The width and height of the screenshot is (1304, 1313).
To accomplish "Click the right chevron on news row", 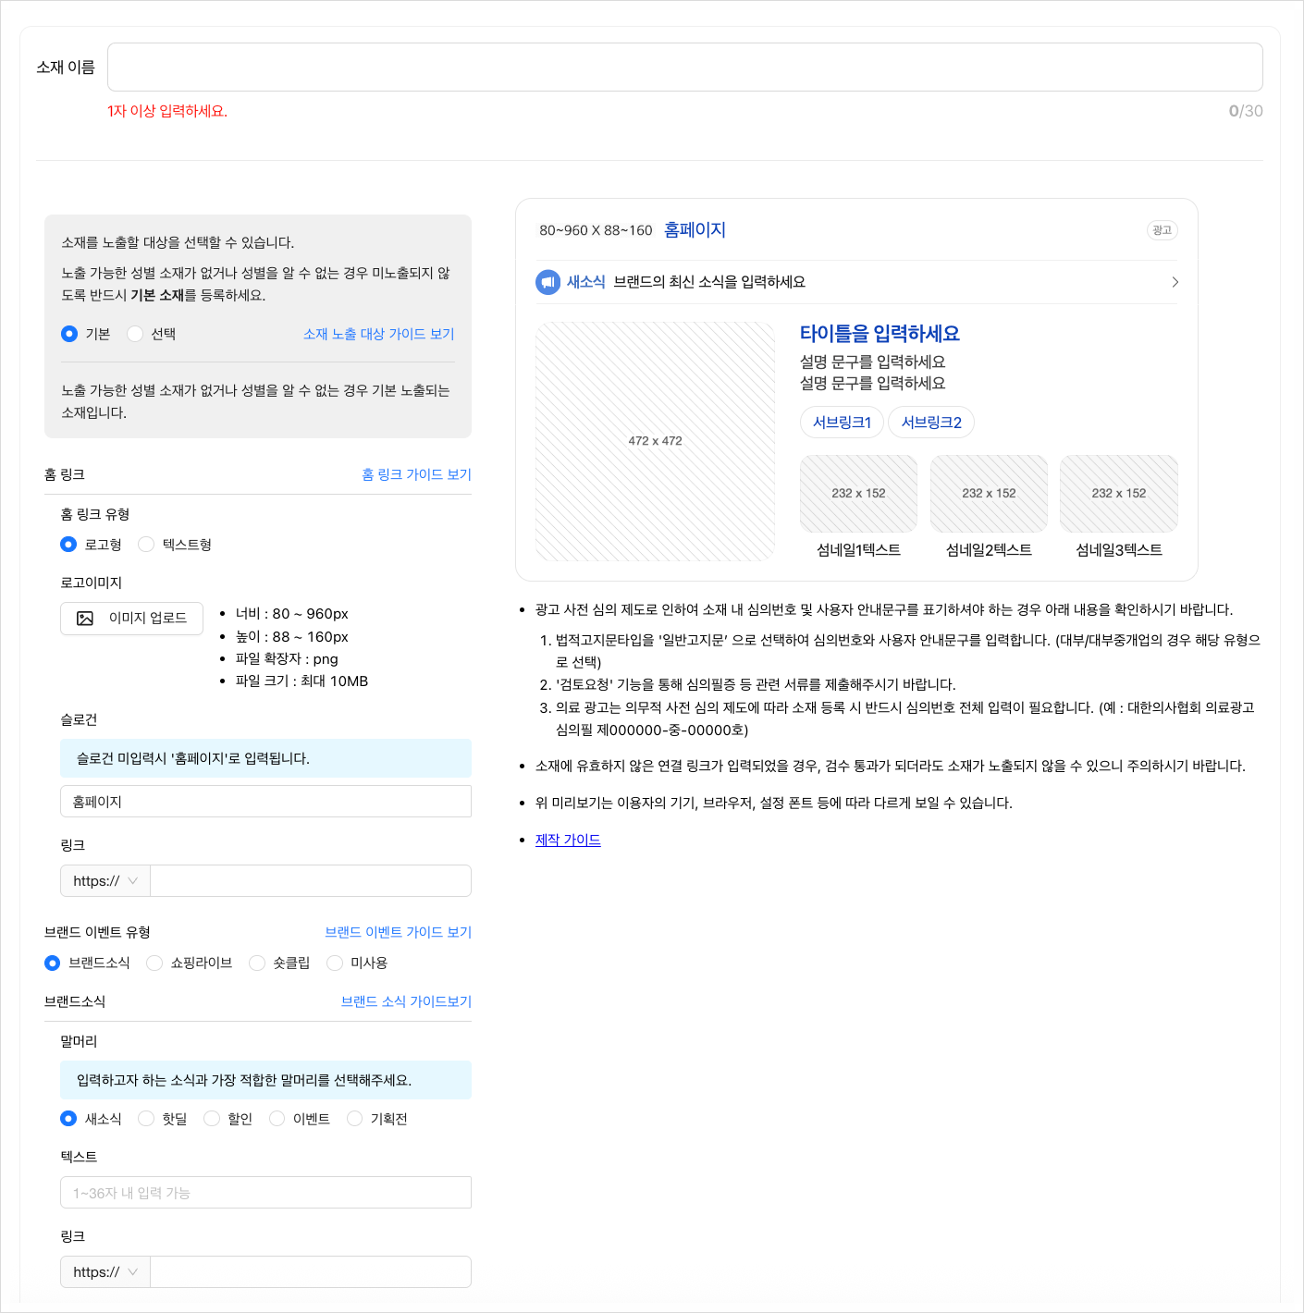I will (1175, 282).
